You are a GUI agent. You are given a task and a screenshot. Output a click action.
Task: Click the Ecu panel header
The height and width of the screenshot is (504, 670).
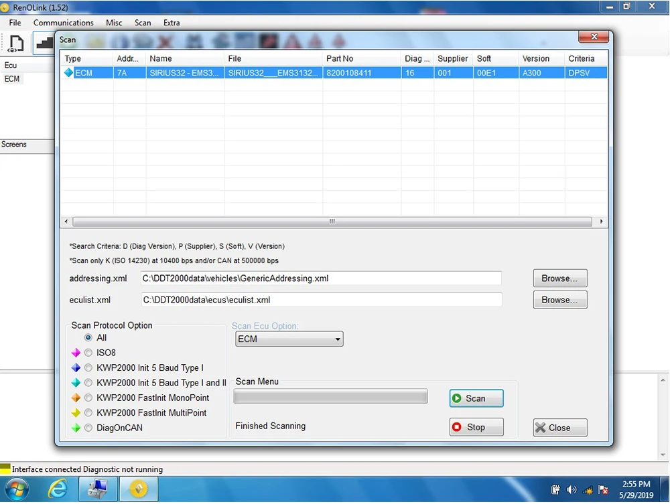27,66
